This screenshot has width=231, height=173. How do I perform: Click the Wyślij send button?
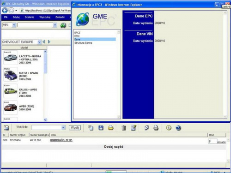point(75,127)
